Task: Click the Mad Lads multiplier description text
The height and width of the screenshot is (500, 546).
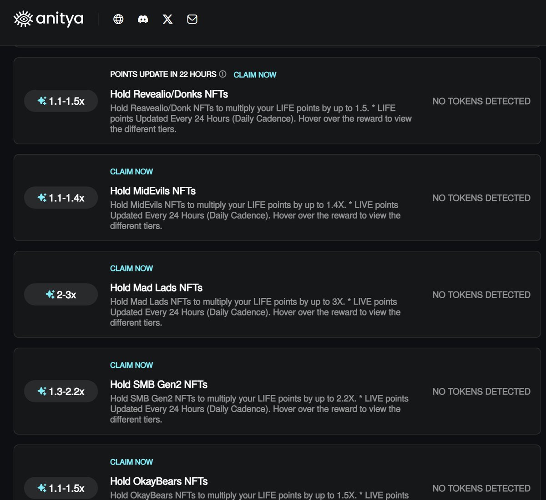Action: point(255,312)
